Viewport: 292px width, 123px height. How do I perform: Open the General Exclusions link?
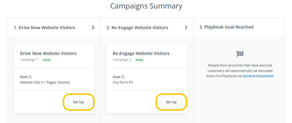[x=258, y=76]
